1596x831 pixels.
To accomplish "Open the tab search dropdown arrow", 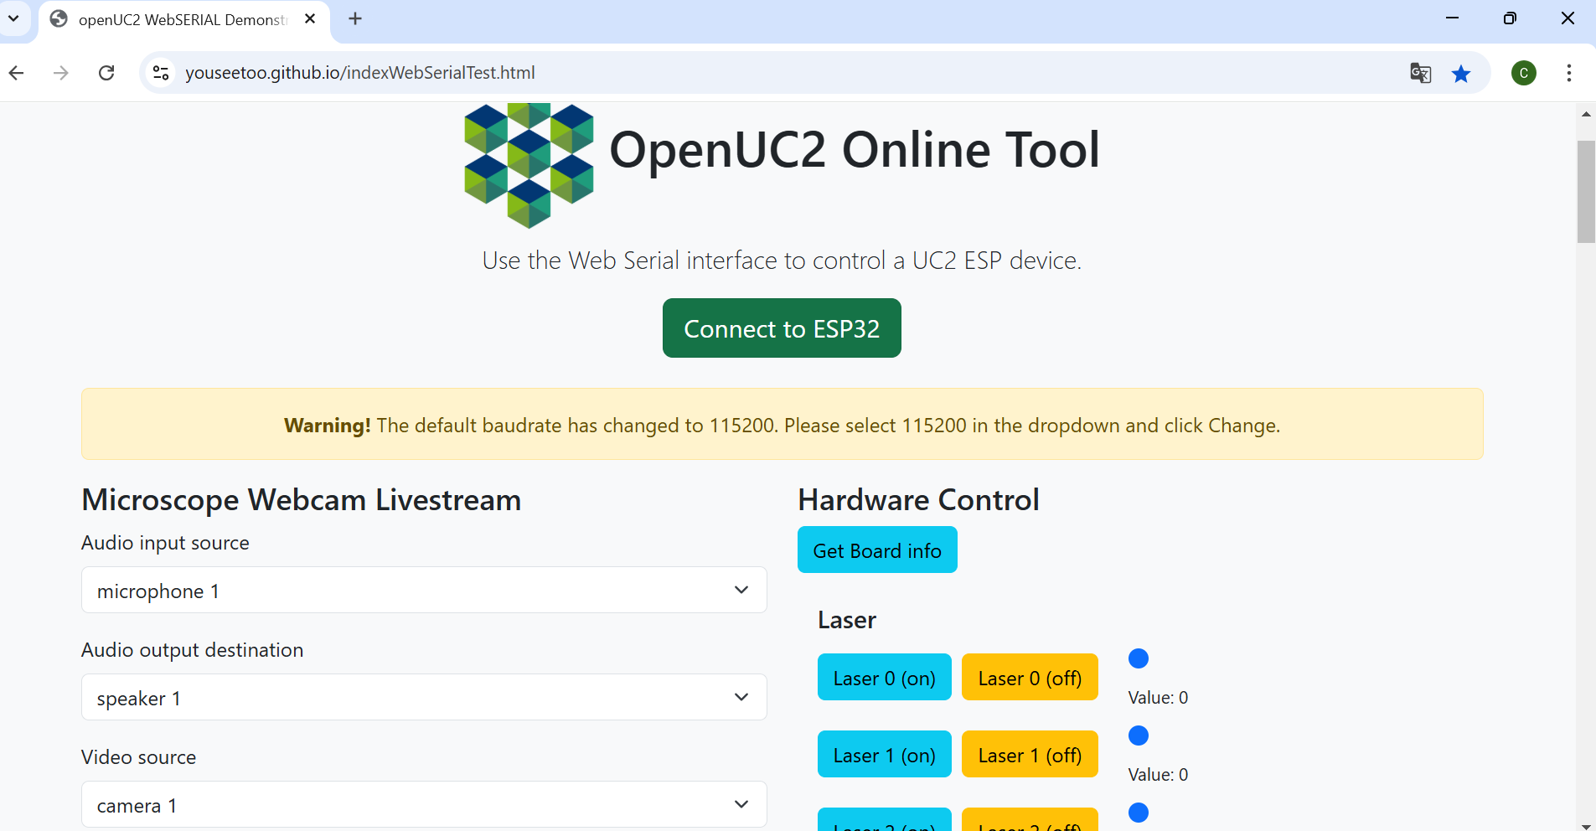I will [13, 18].
